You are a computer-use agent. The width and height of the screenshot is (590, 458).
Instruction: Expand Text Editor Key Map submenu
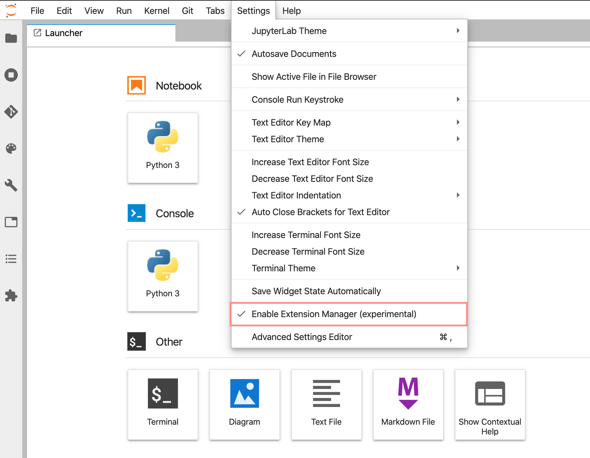click(x=349, y=122)
